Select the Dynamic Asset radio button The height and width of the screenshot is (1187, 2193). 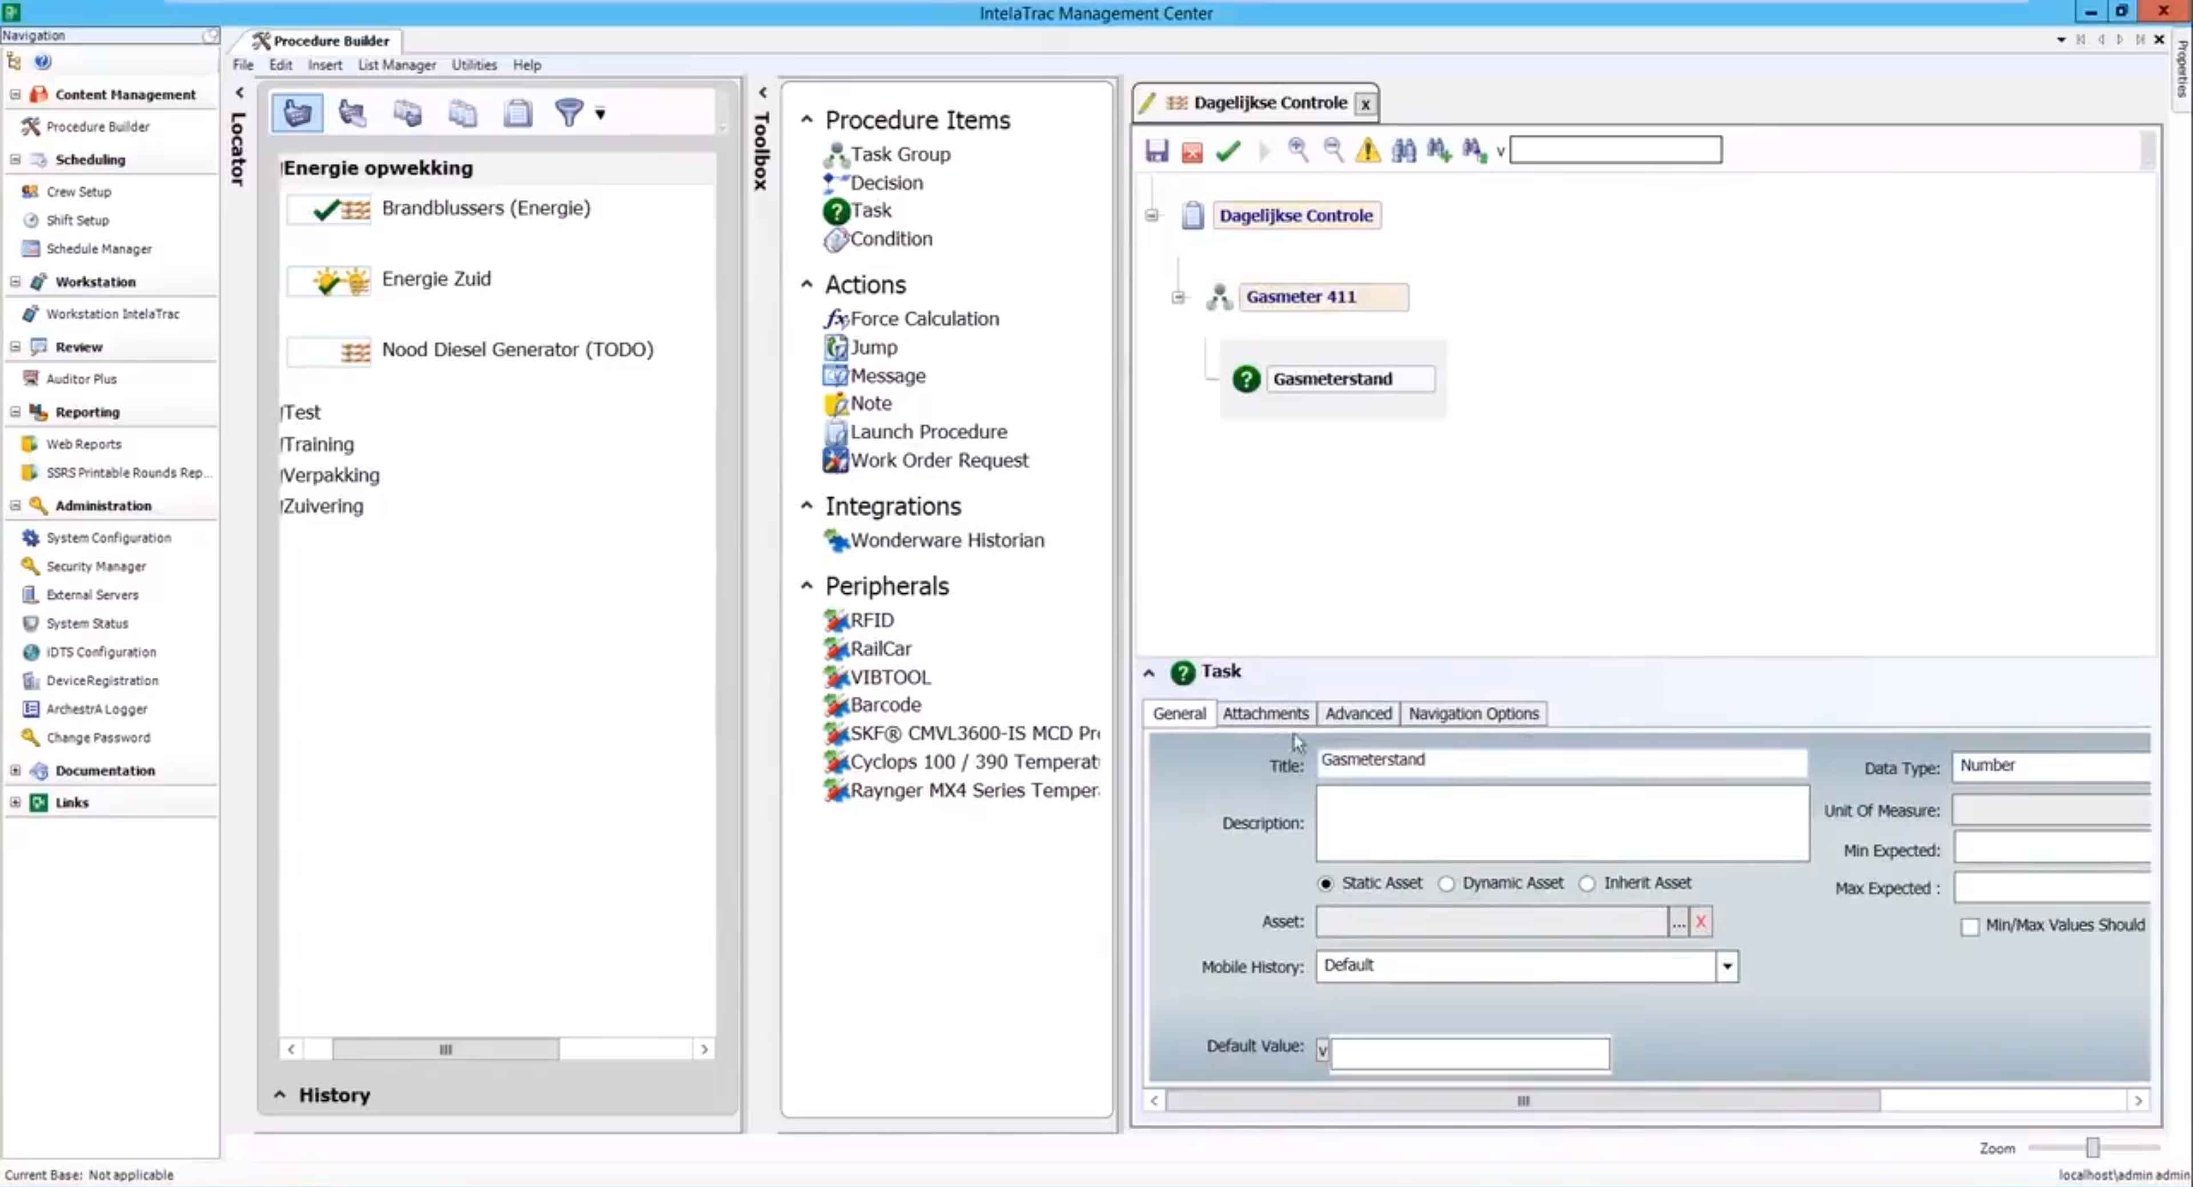pos(1447,883)
